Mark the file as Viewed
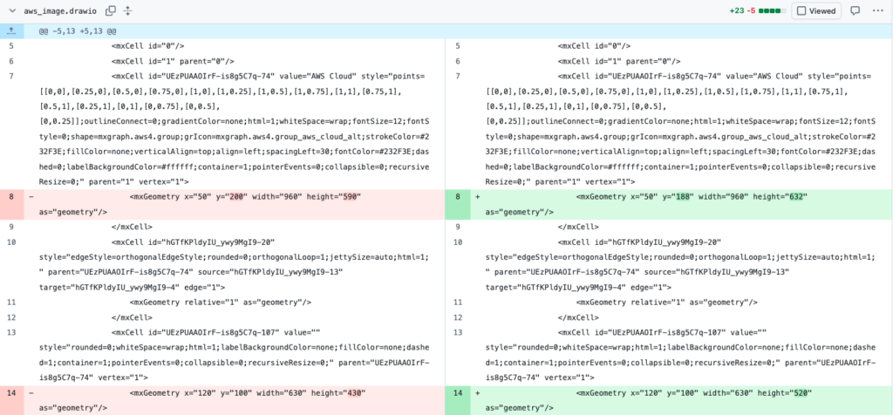Image resolution: width=893 pixels, height=415 pixels. click(815, 11)
